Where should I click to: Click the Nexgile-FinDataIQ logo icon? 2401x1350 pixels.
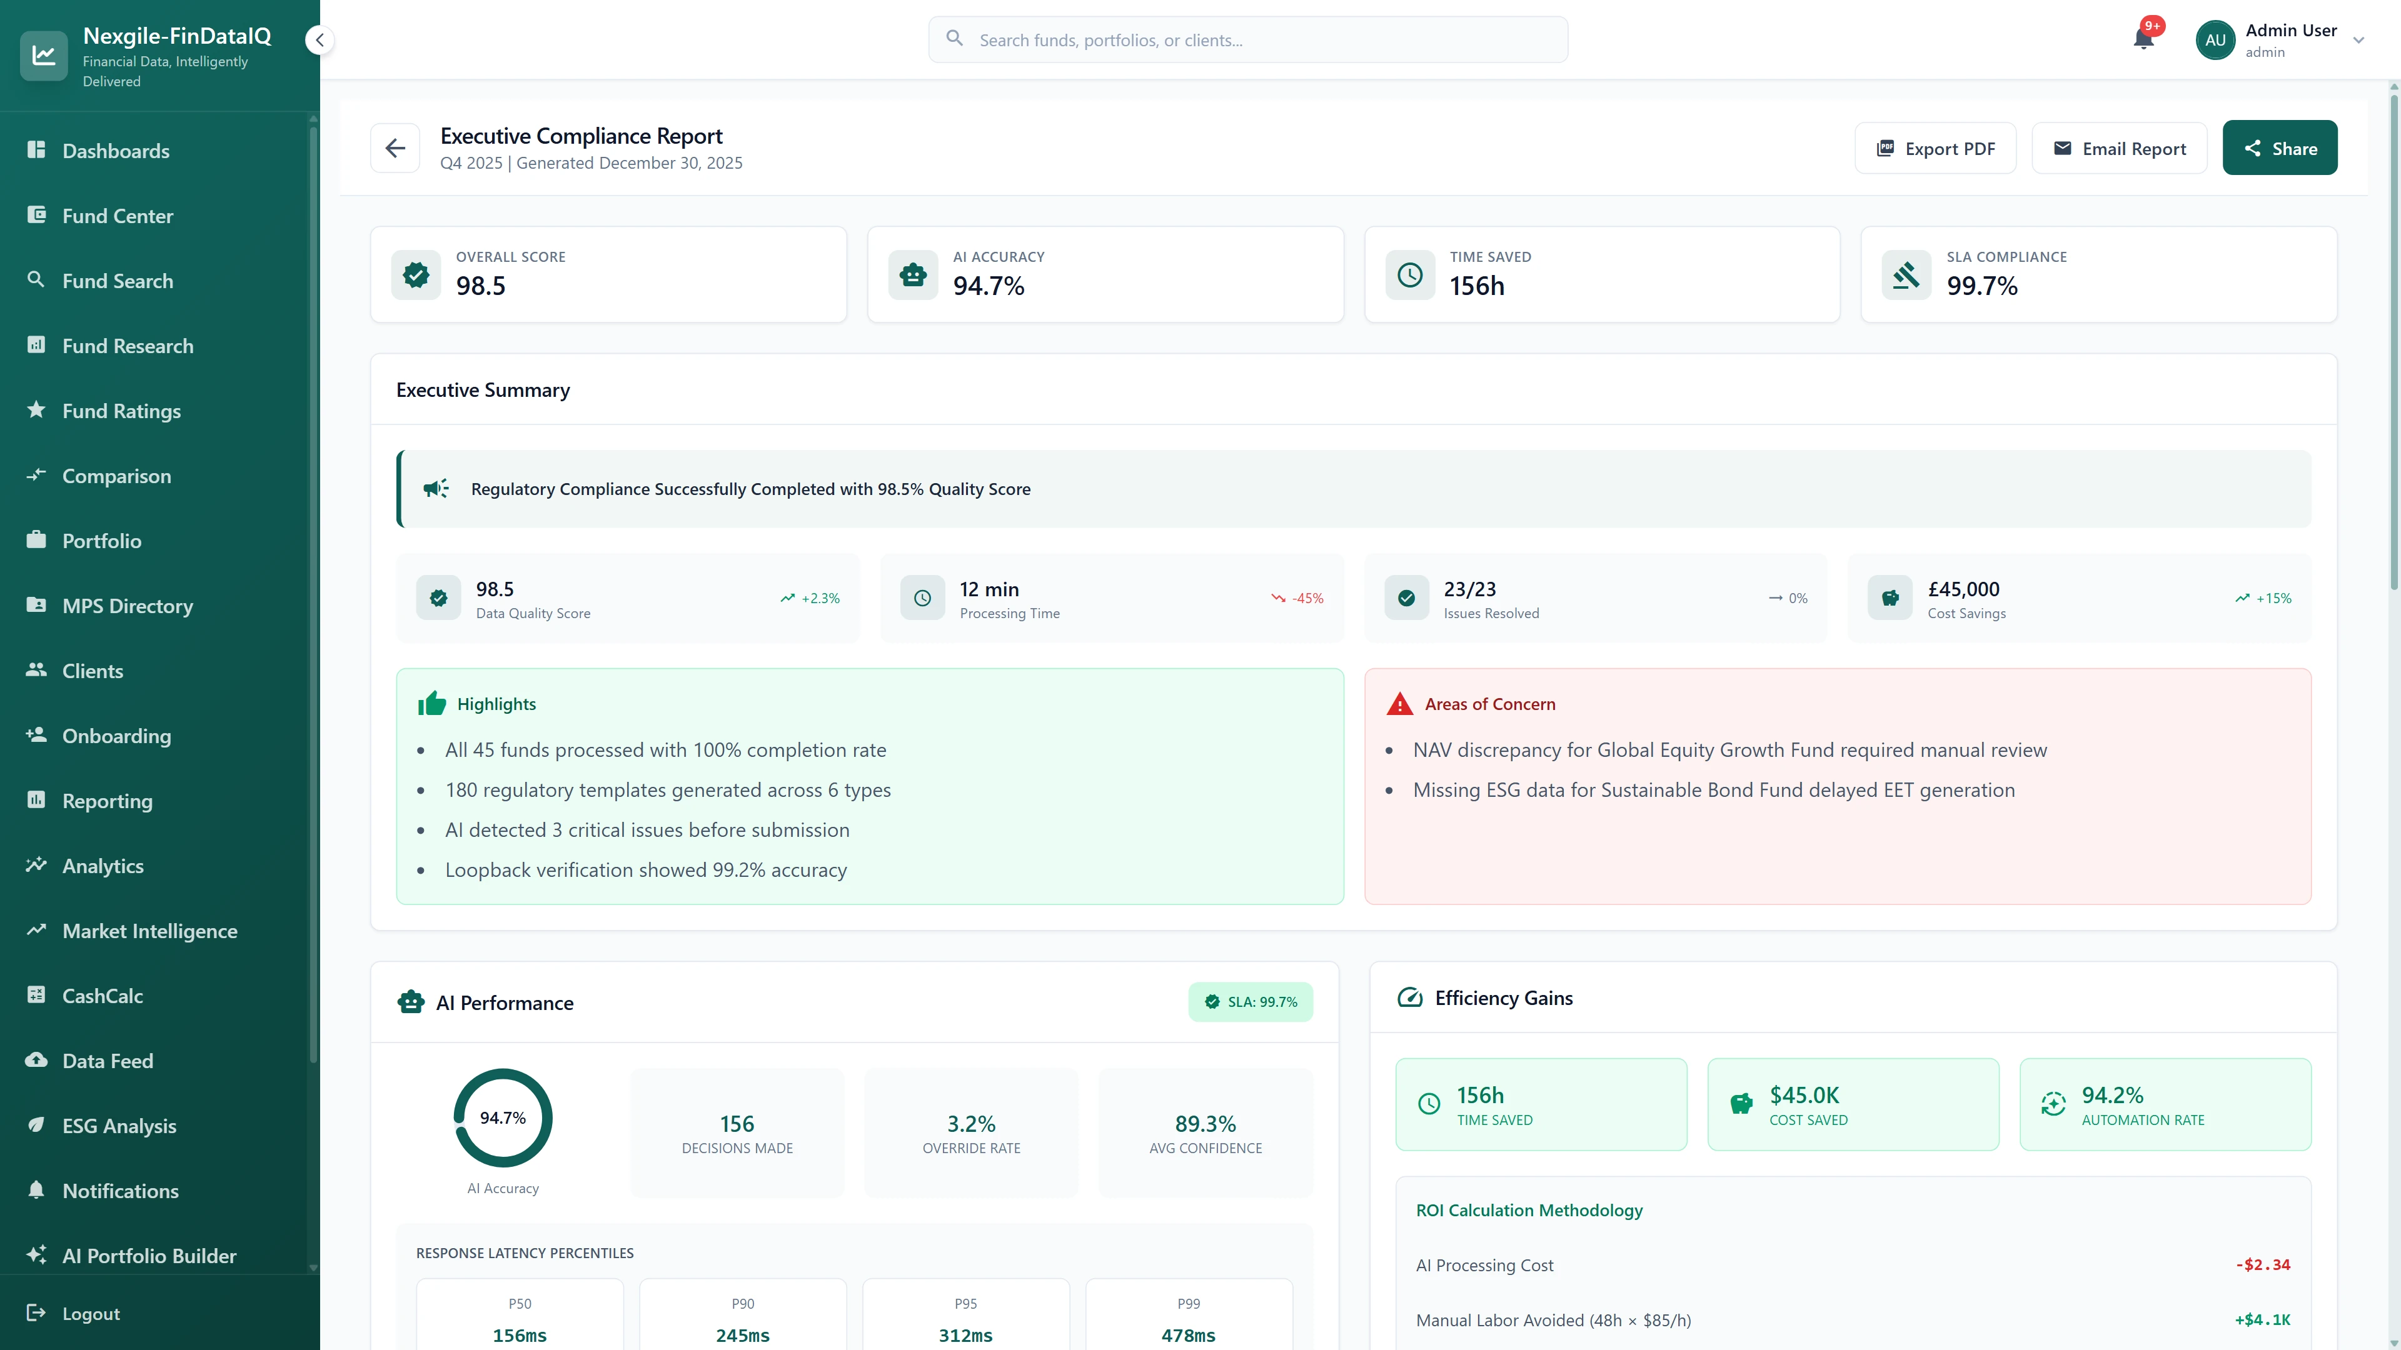44,55
